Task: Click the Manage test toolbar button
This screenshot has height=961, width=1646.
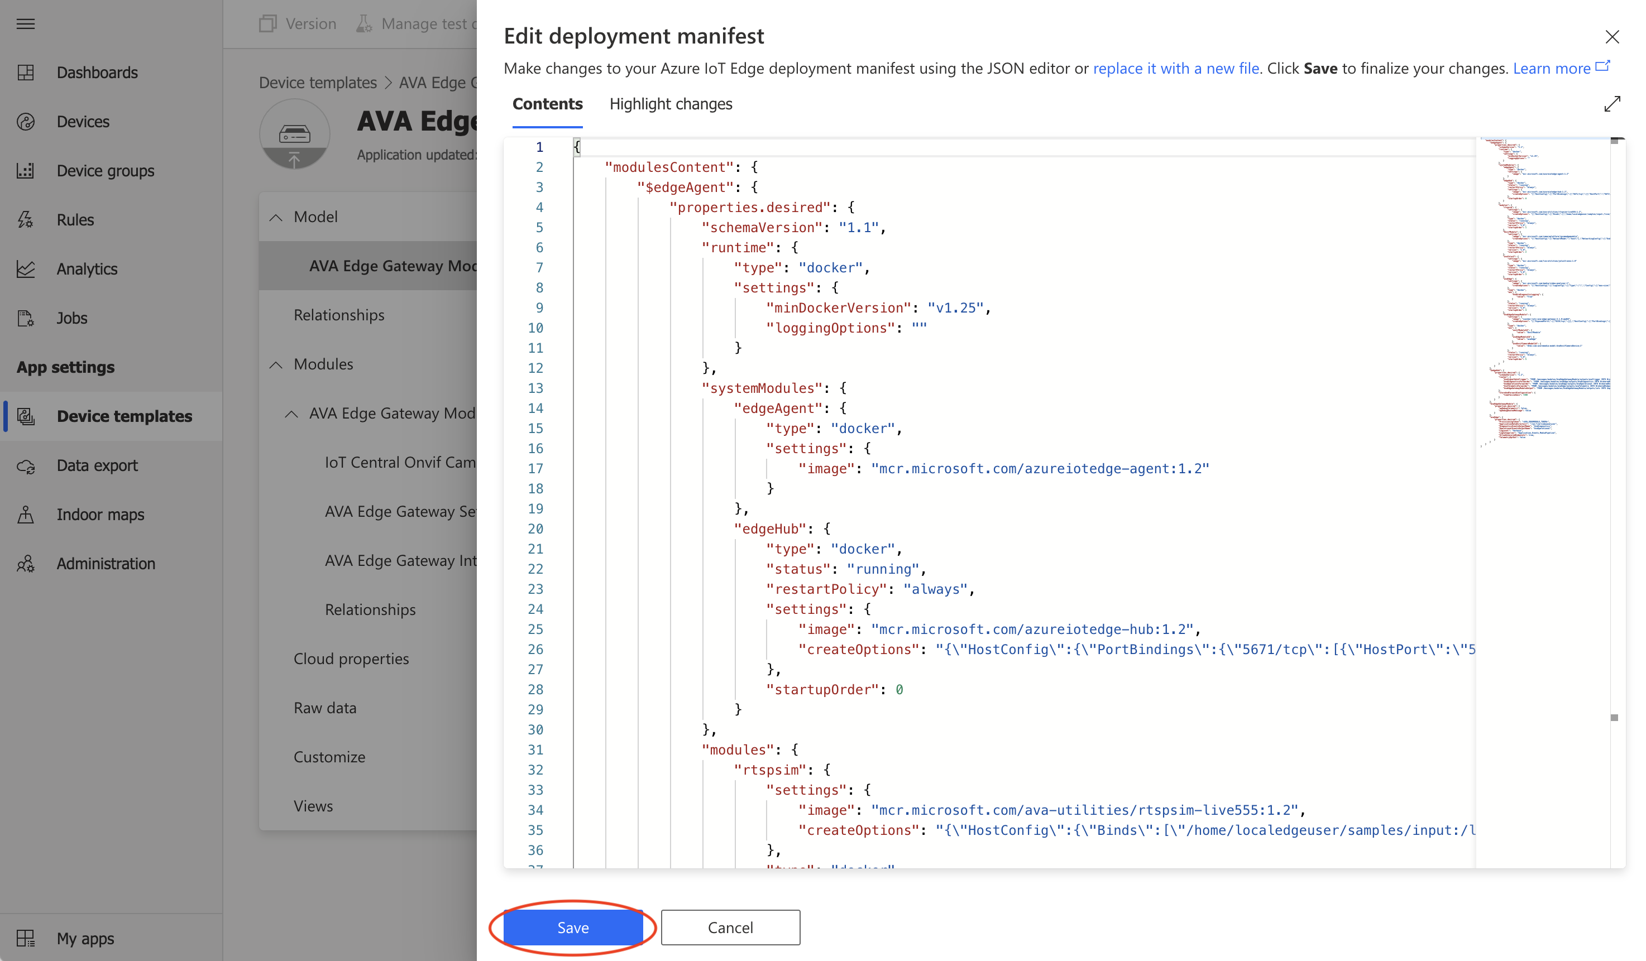Action: pos(416,23)
